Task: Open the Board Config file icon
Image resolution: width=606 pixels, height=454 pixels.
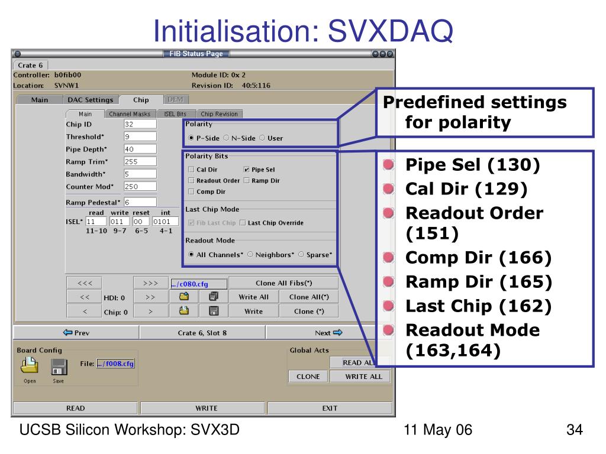Action: click(x=30, y=365)
